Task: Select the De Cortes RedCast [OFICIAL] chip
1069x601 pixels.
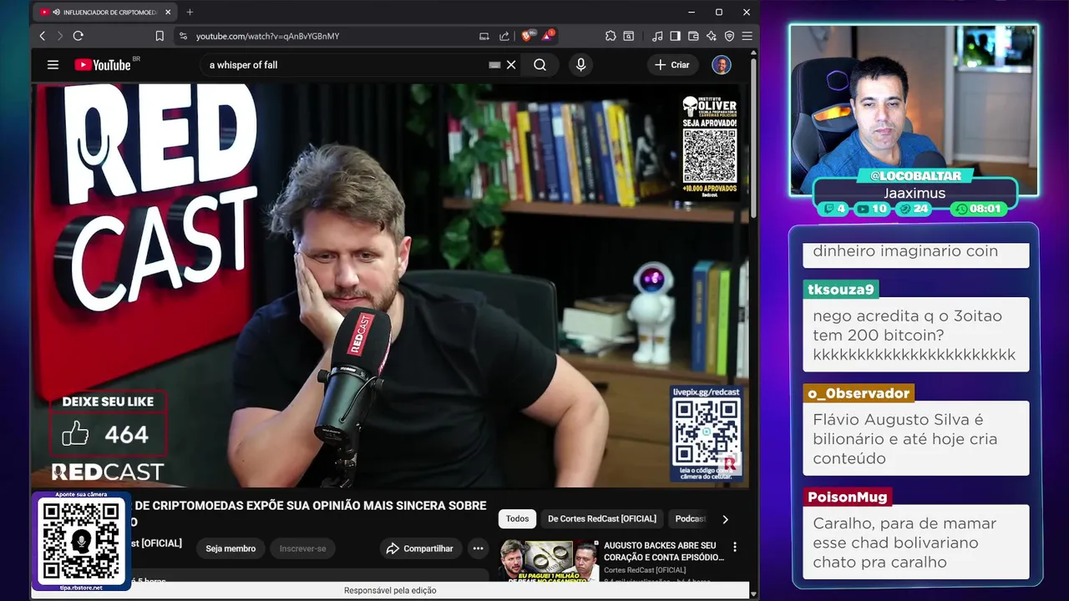Action: pyautogui.click(x=602, y=518)
